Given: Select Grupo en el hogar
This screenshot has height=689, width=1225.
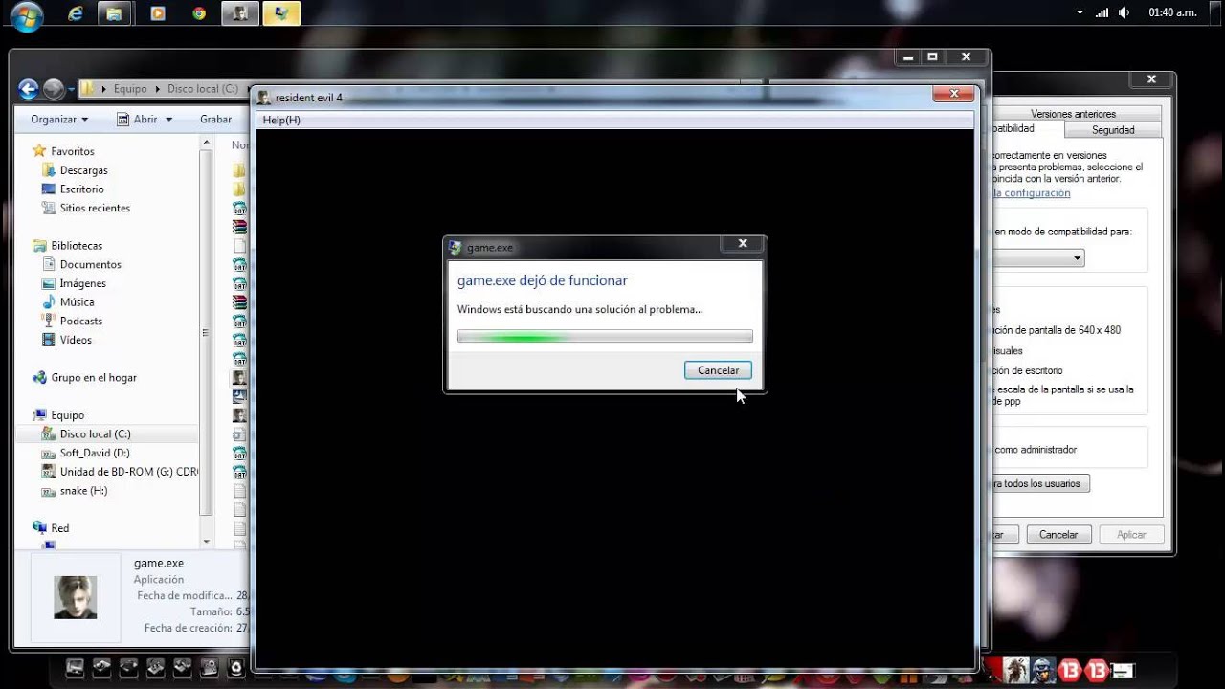Looking at the screenshot, I should pyautogui.click(x=94, y=377).
